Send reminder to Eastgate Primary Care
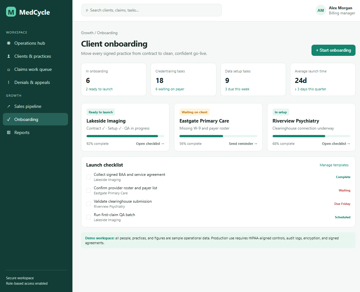This screenshot has height=292, width=360. (x=243, y=144)
